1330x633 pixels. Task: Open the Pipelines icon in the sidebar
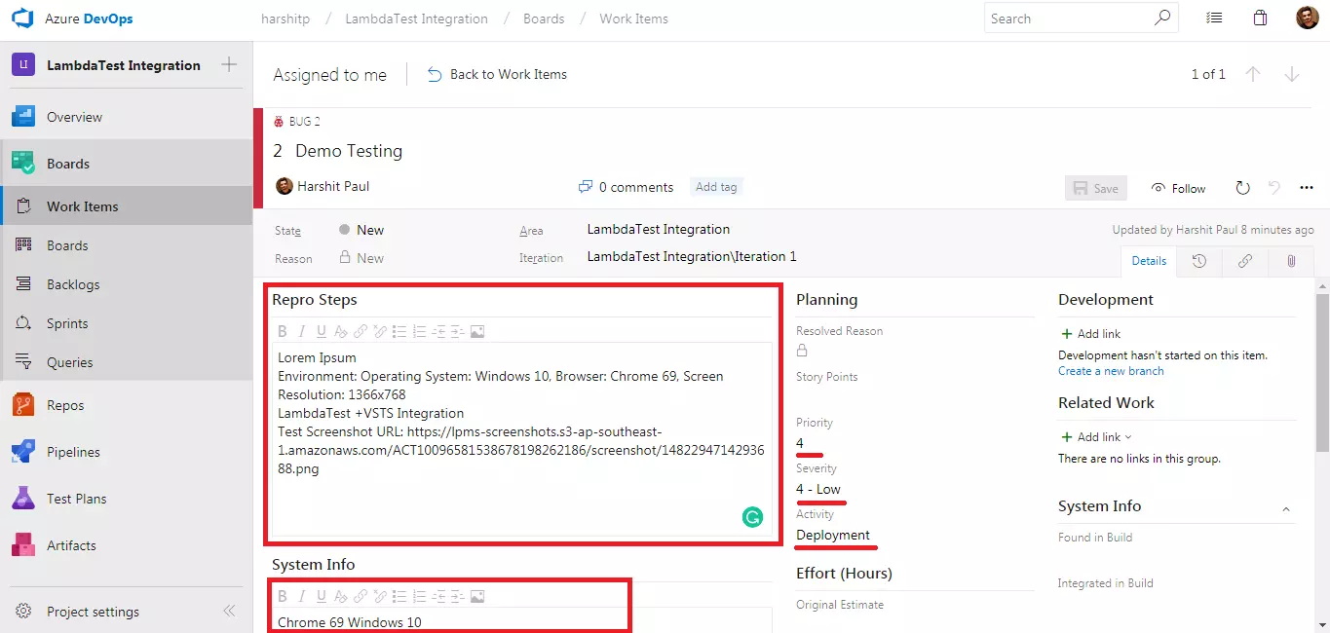[21, 451]
